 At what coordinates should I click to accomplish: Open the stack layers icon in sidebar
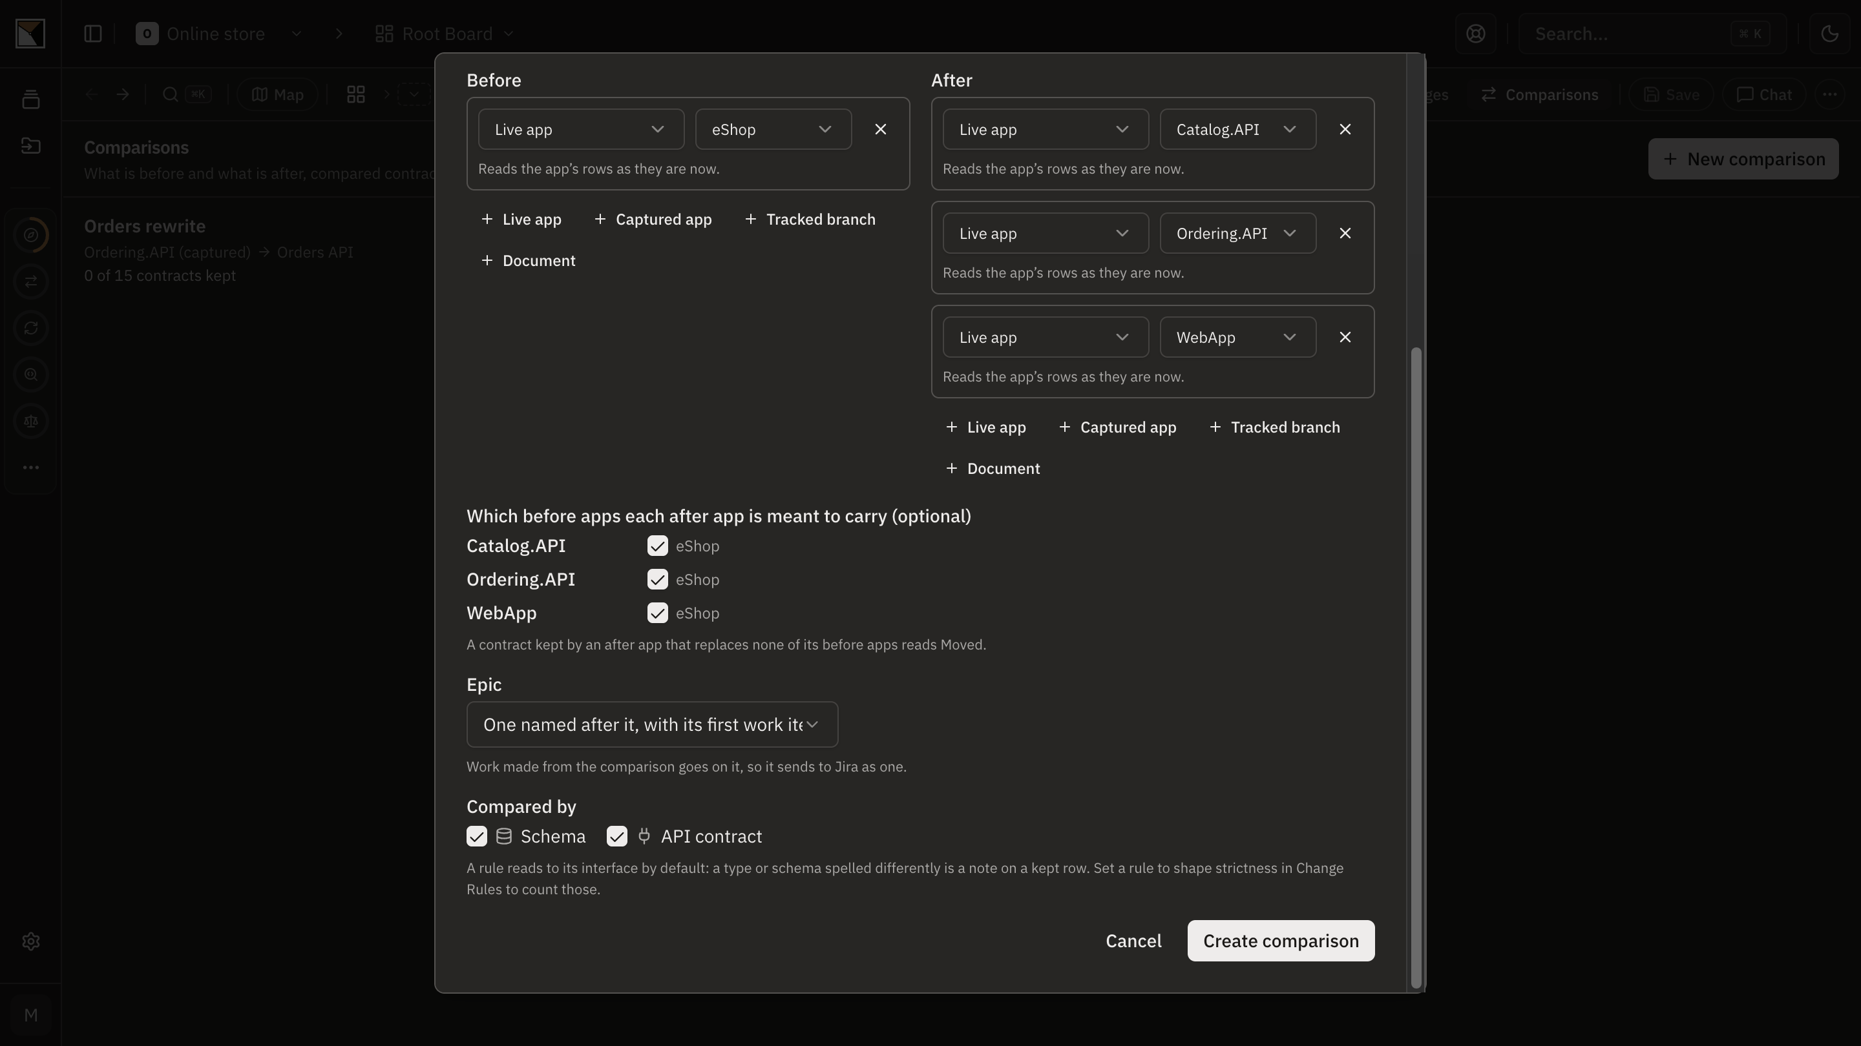30,99
